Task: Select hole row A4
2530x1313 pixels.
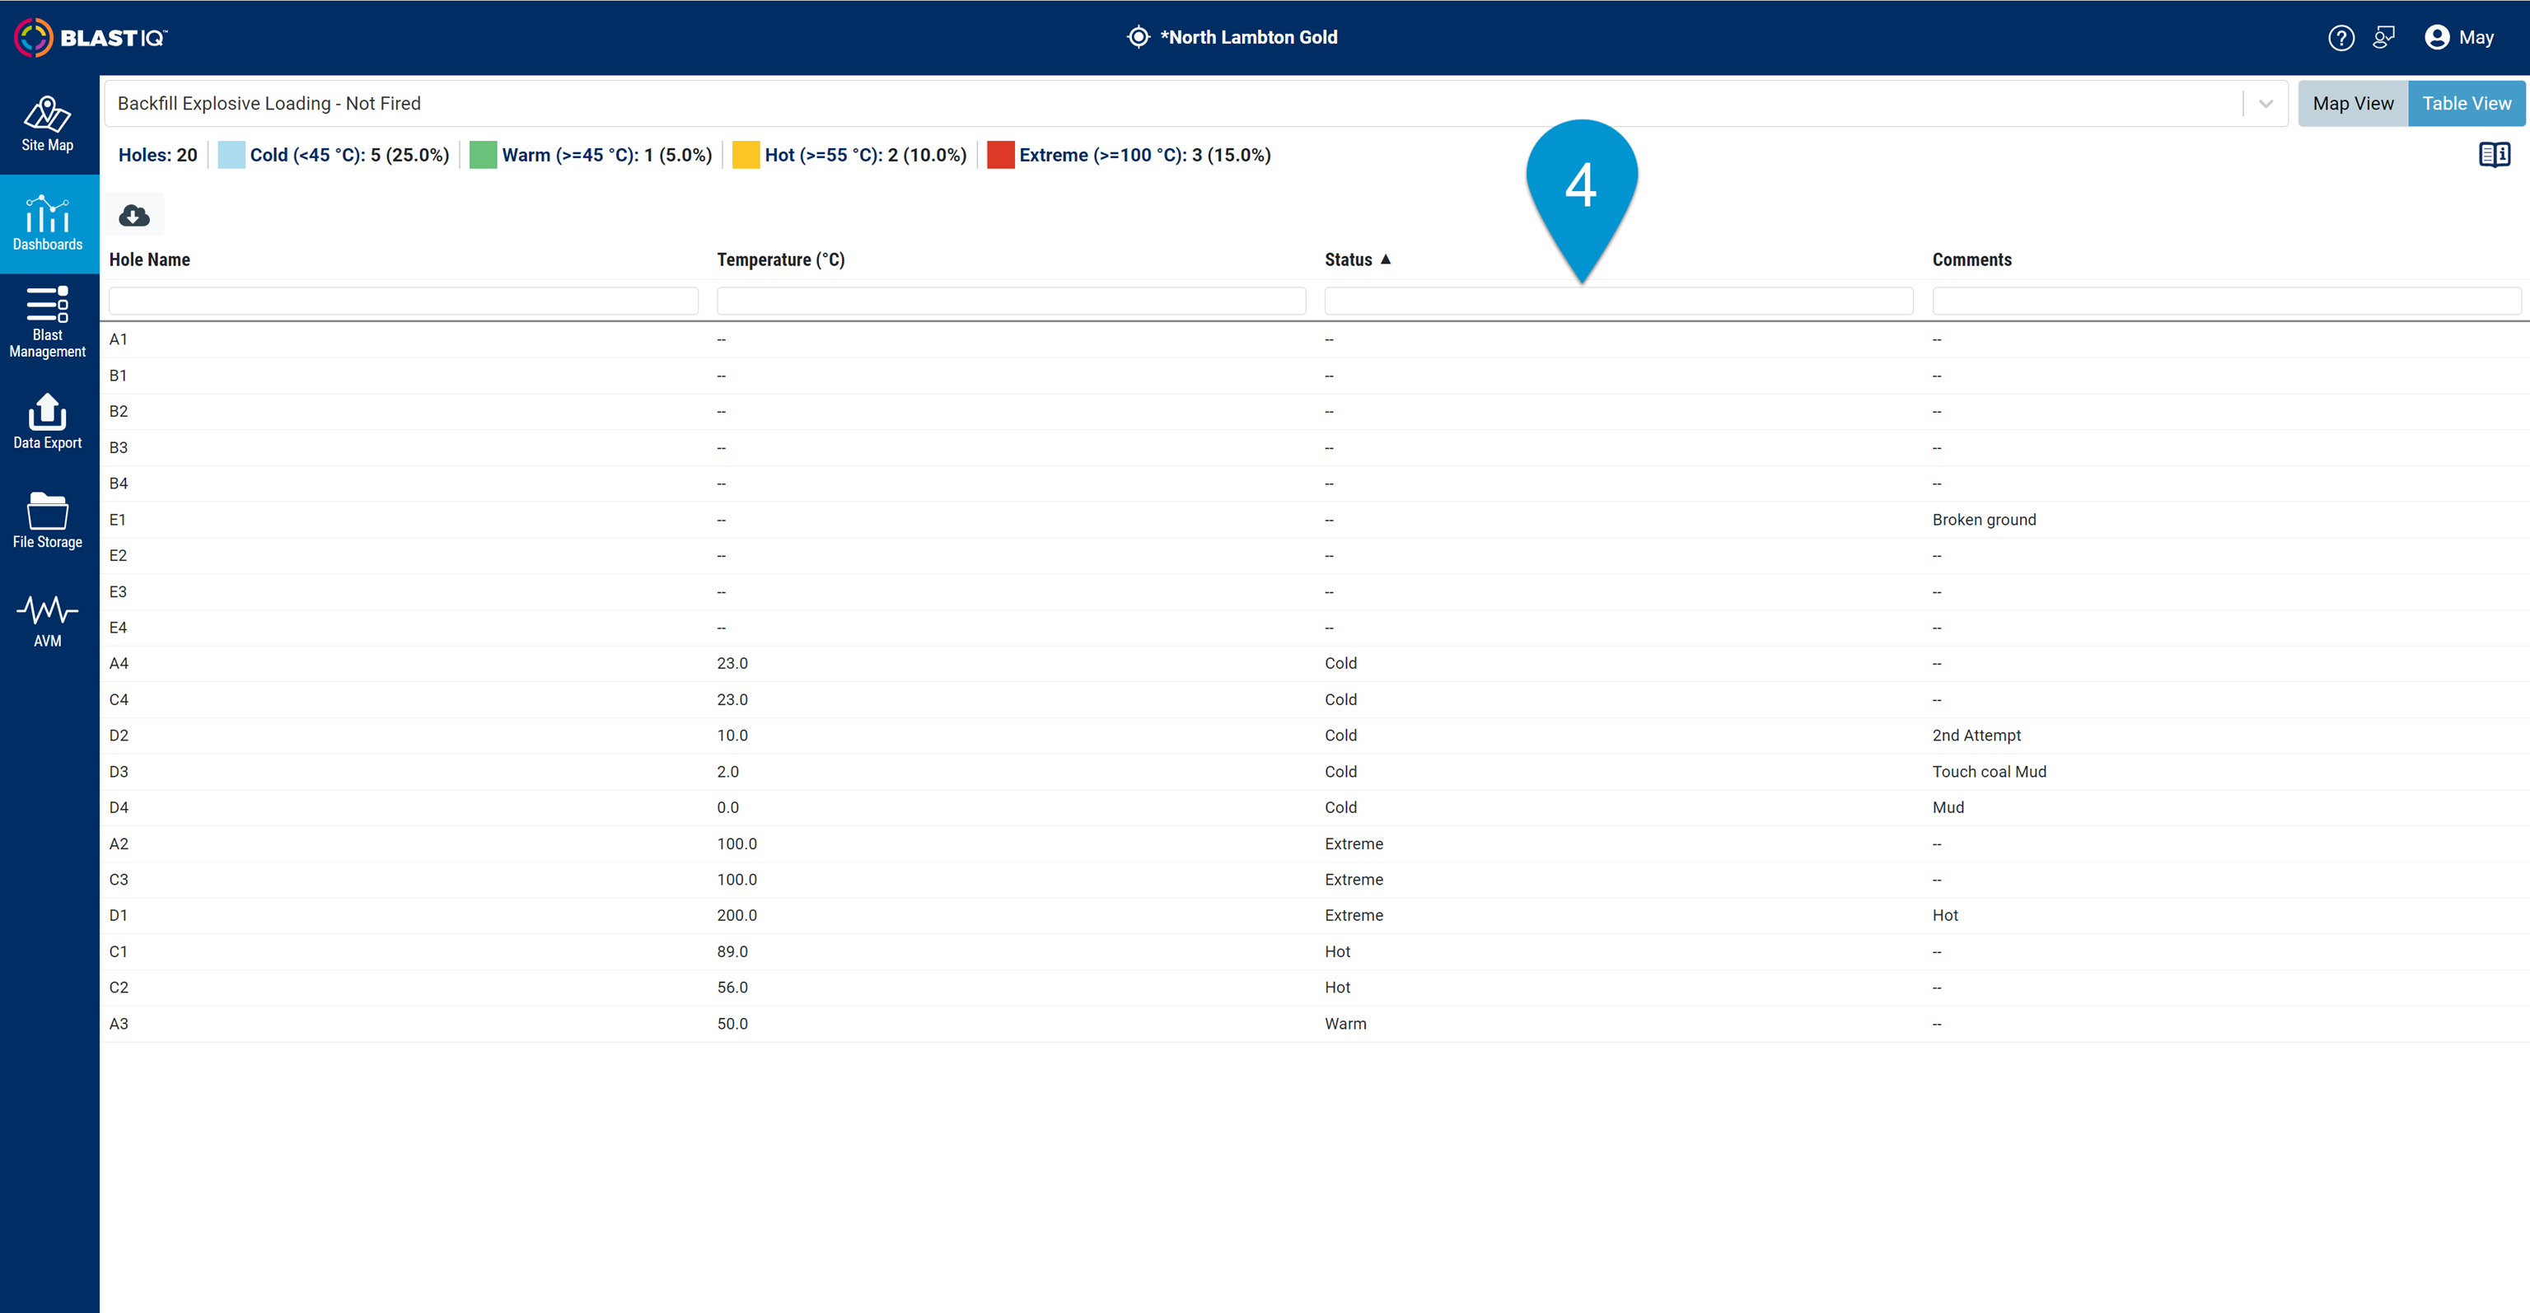Action: click(1314, 664)
